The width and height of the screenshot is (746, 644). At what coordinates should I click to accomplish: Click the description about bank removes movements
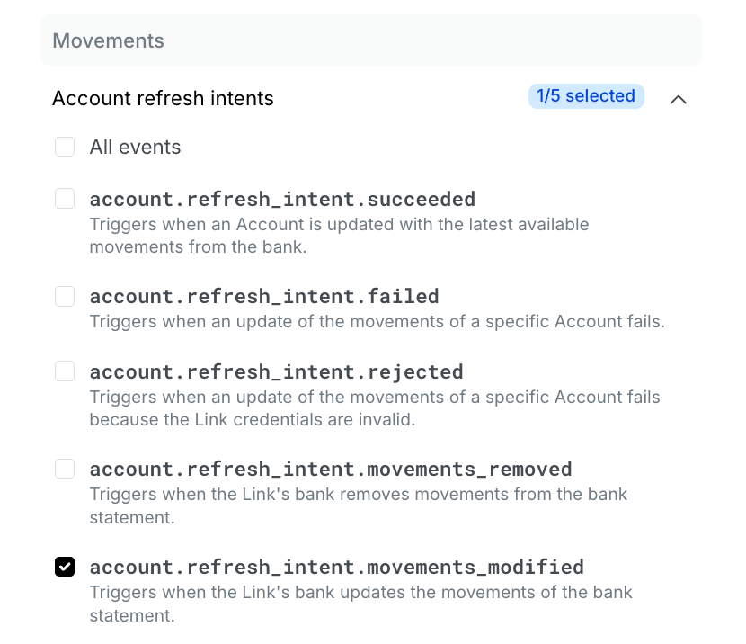point(359,506)
